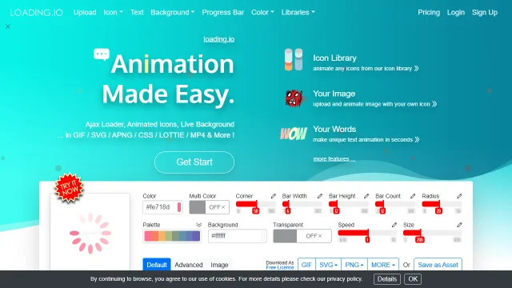Open the Icon Library heading link

click(x=334, y=58)
